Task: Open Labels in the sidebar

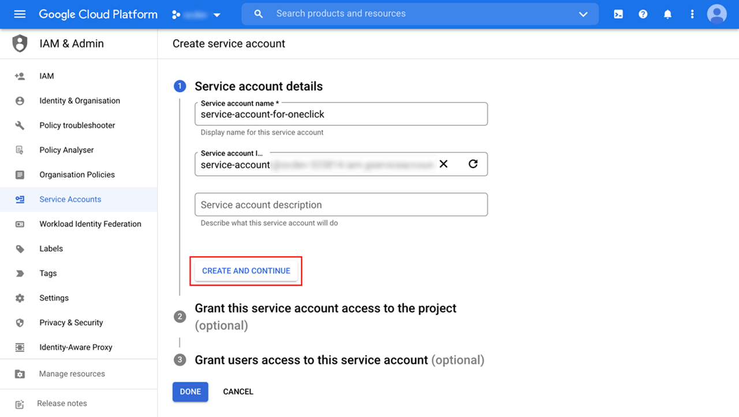Action: [79, 248]
